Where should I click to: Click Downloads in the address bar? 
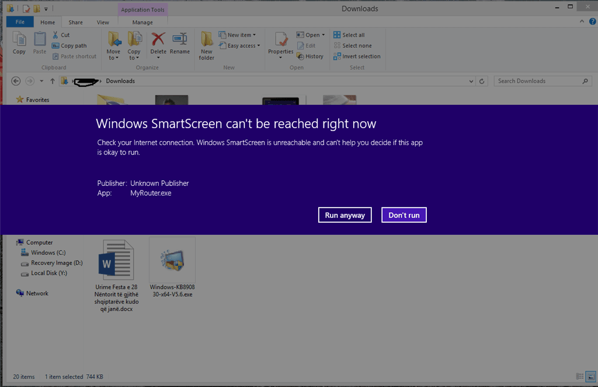120,81
